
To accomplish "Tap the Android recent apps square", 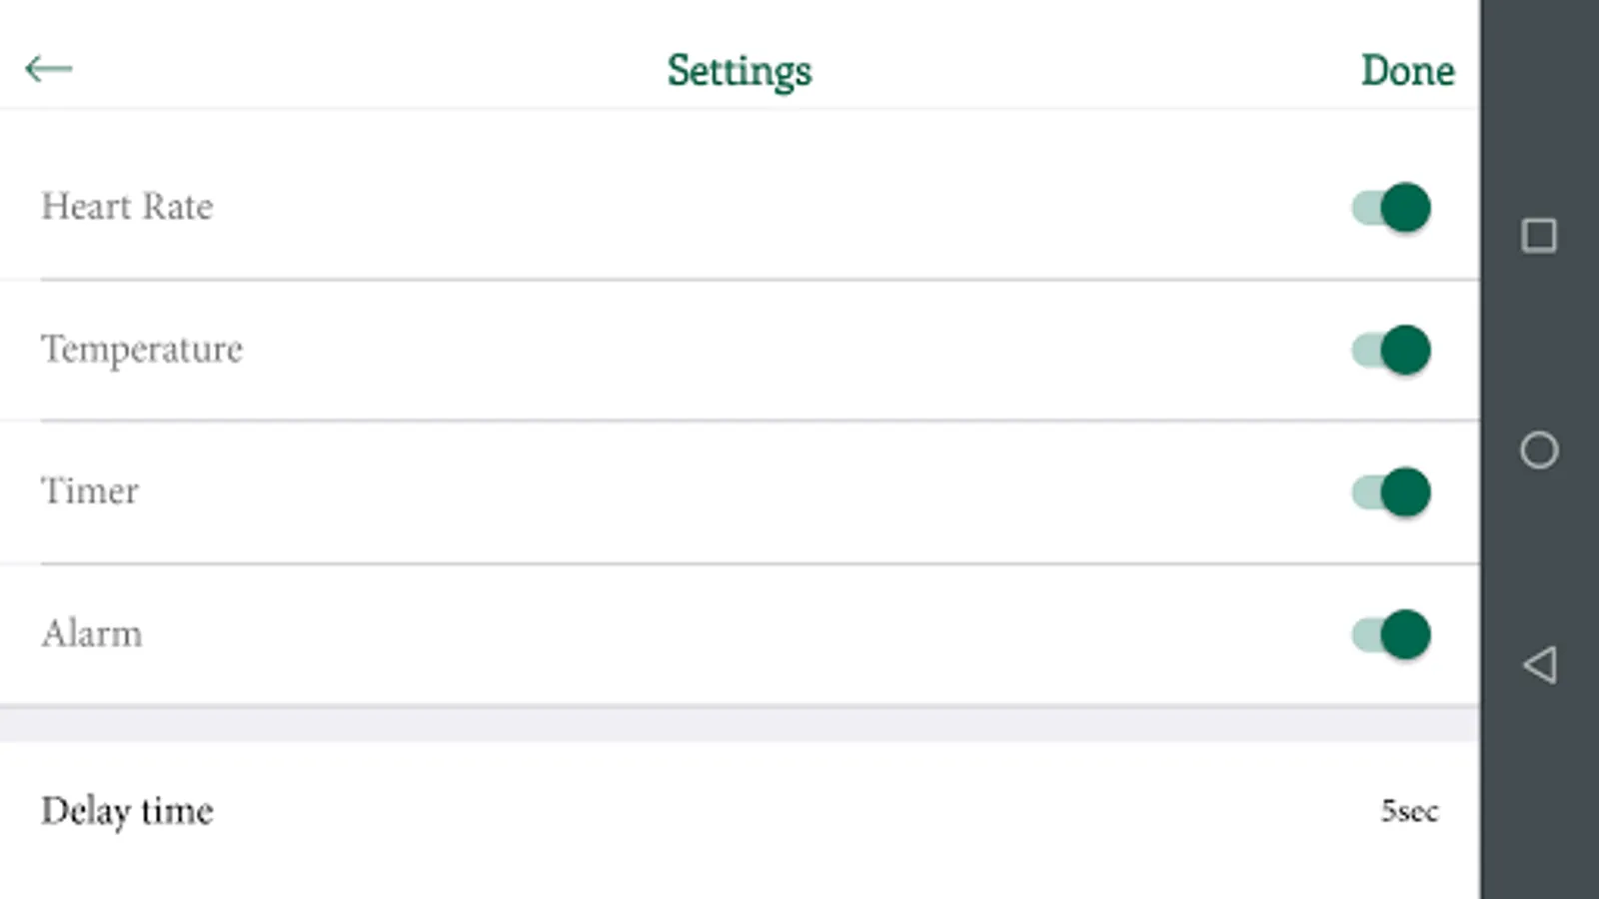I will click(1539, 236).
